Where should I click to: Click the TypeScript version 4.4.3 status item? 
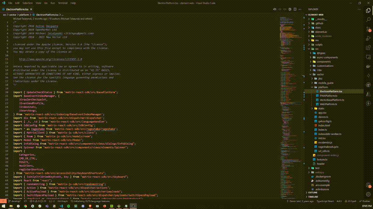[339, 201]
